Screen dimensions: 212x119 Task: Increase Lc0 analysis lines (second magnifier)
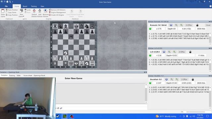174,52
